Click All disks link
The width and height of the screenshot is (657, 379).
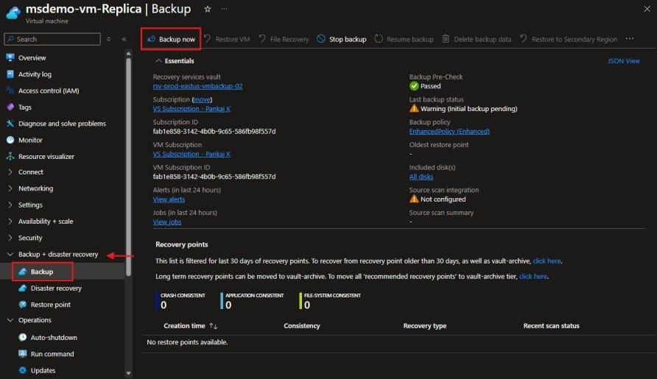pyautogui.click(x=421, y=177)
